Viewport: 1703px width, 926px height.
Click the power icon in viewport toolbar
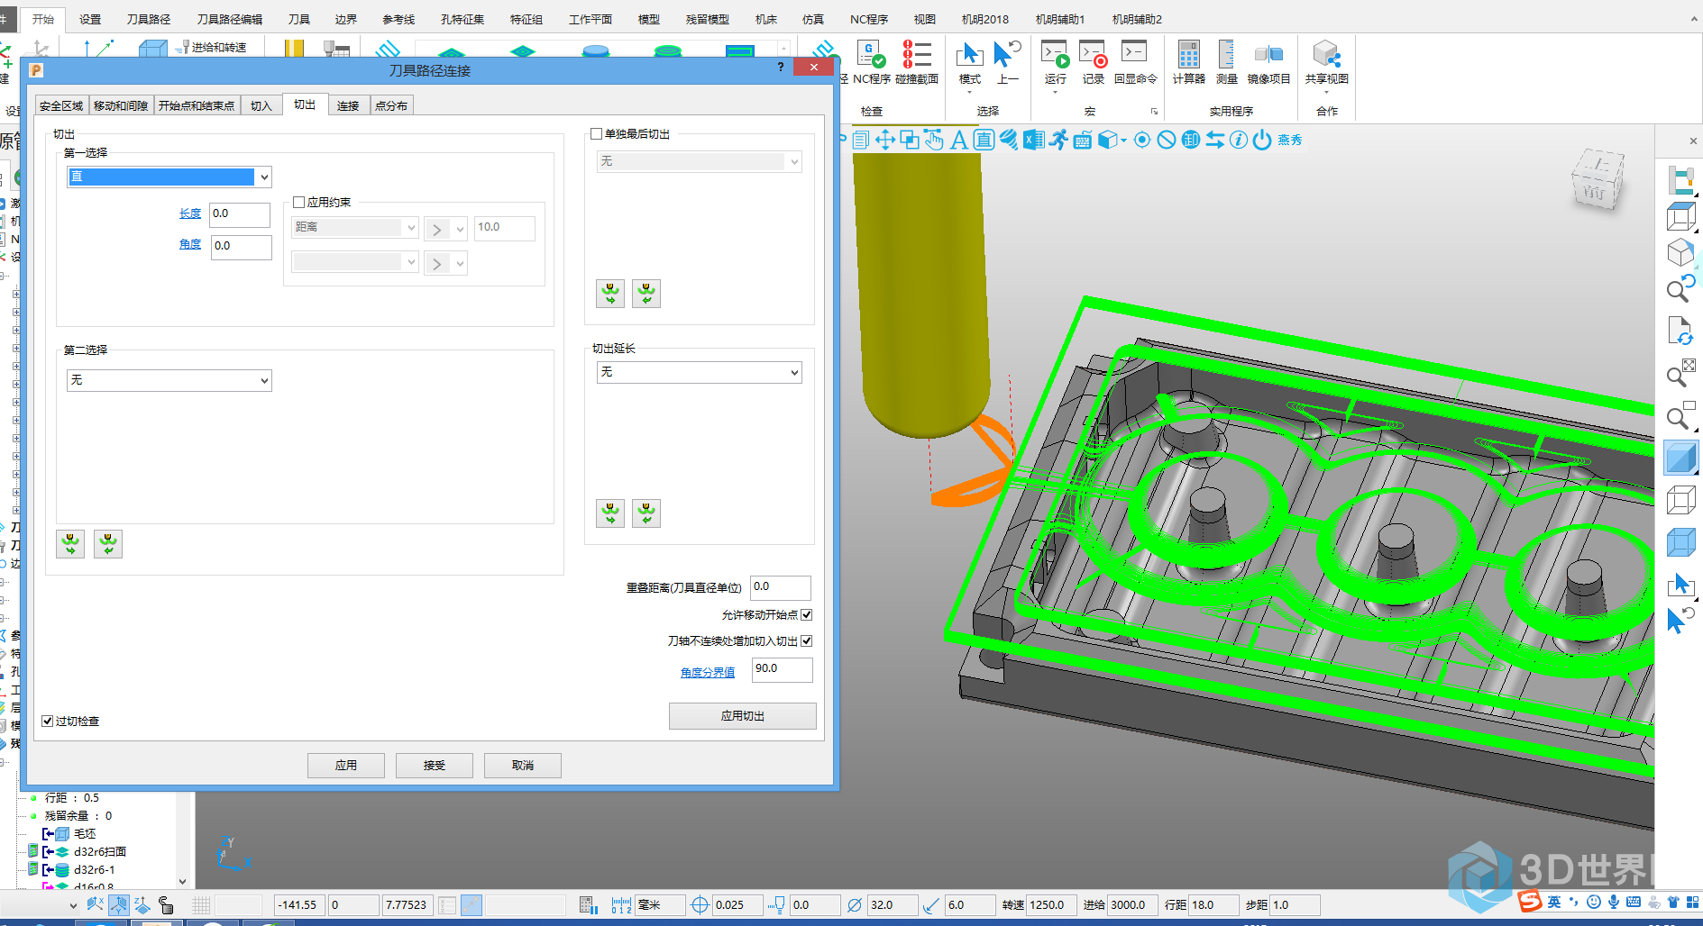pos(1262,140)
